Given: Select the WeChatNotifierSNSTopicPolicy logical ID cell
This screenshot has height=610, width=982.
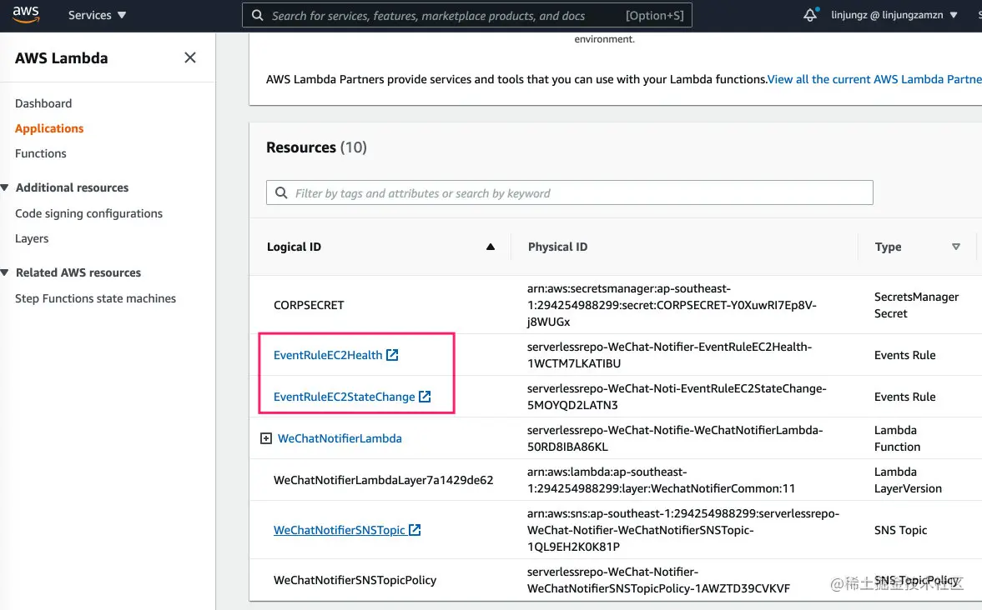Looking at the screenshot, I should pyautogui.click(x=355, y=580).
